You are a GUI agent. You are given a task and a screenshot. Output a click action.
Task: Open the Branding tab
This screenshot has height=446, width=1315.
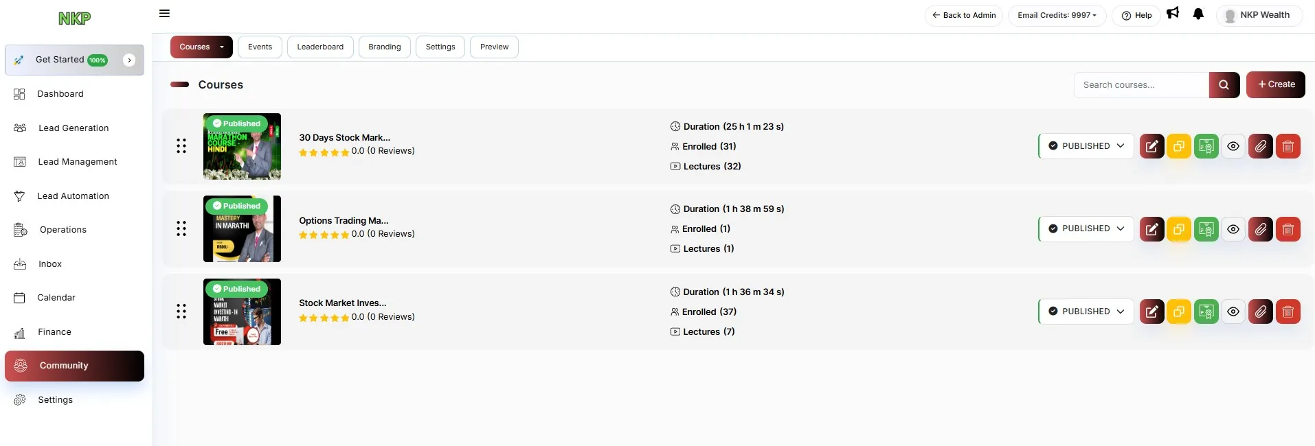point(384,47)
